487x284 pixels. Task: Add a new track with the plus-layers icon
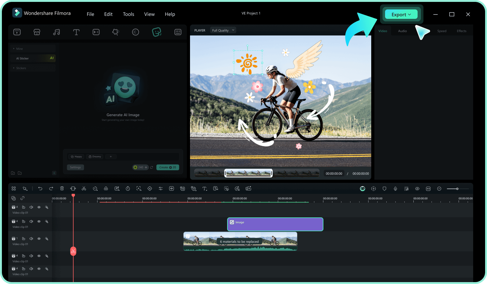coord(14,198)
